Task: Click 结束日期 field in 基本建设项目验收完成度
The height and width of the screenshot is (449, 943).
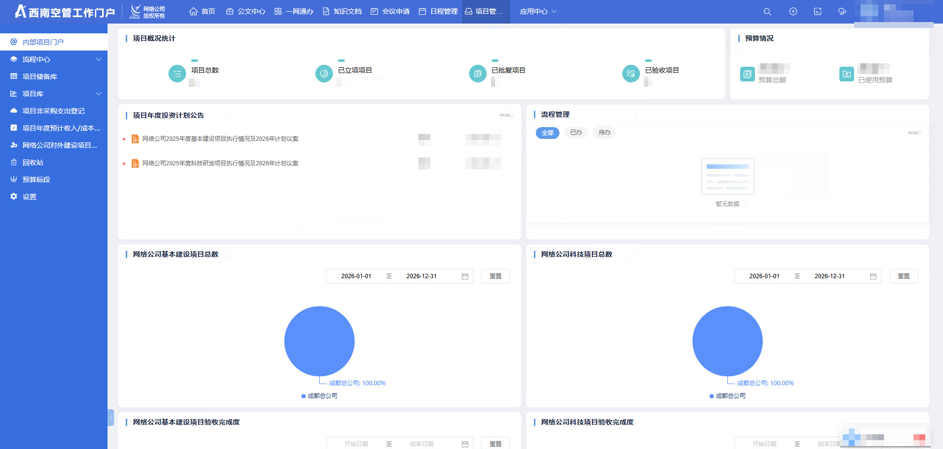Action: pos(421,444)
